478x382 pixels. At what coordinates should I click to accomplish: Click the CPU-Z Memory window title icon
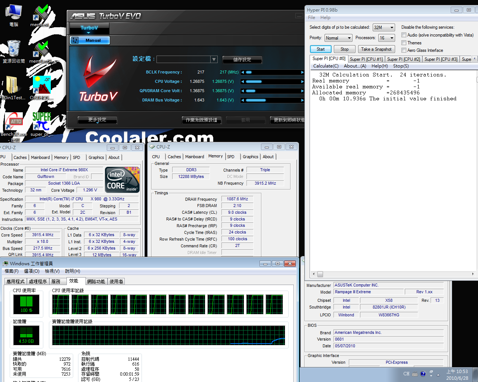(x=152, y=147)
